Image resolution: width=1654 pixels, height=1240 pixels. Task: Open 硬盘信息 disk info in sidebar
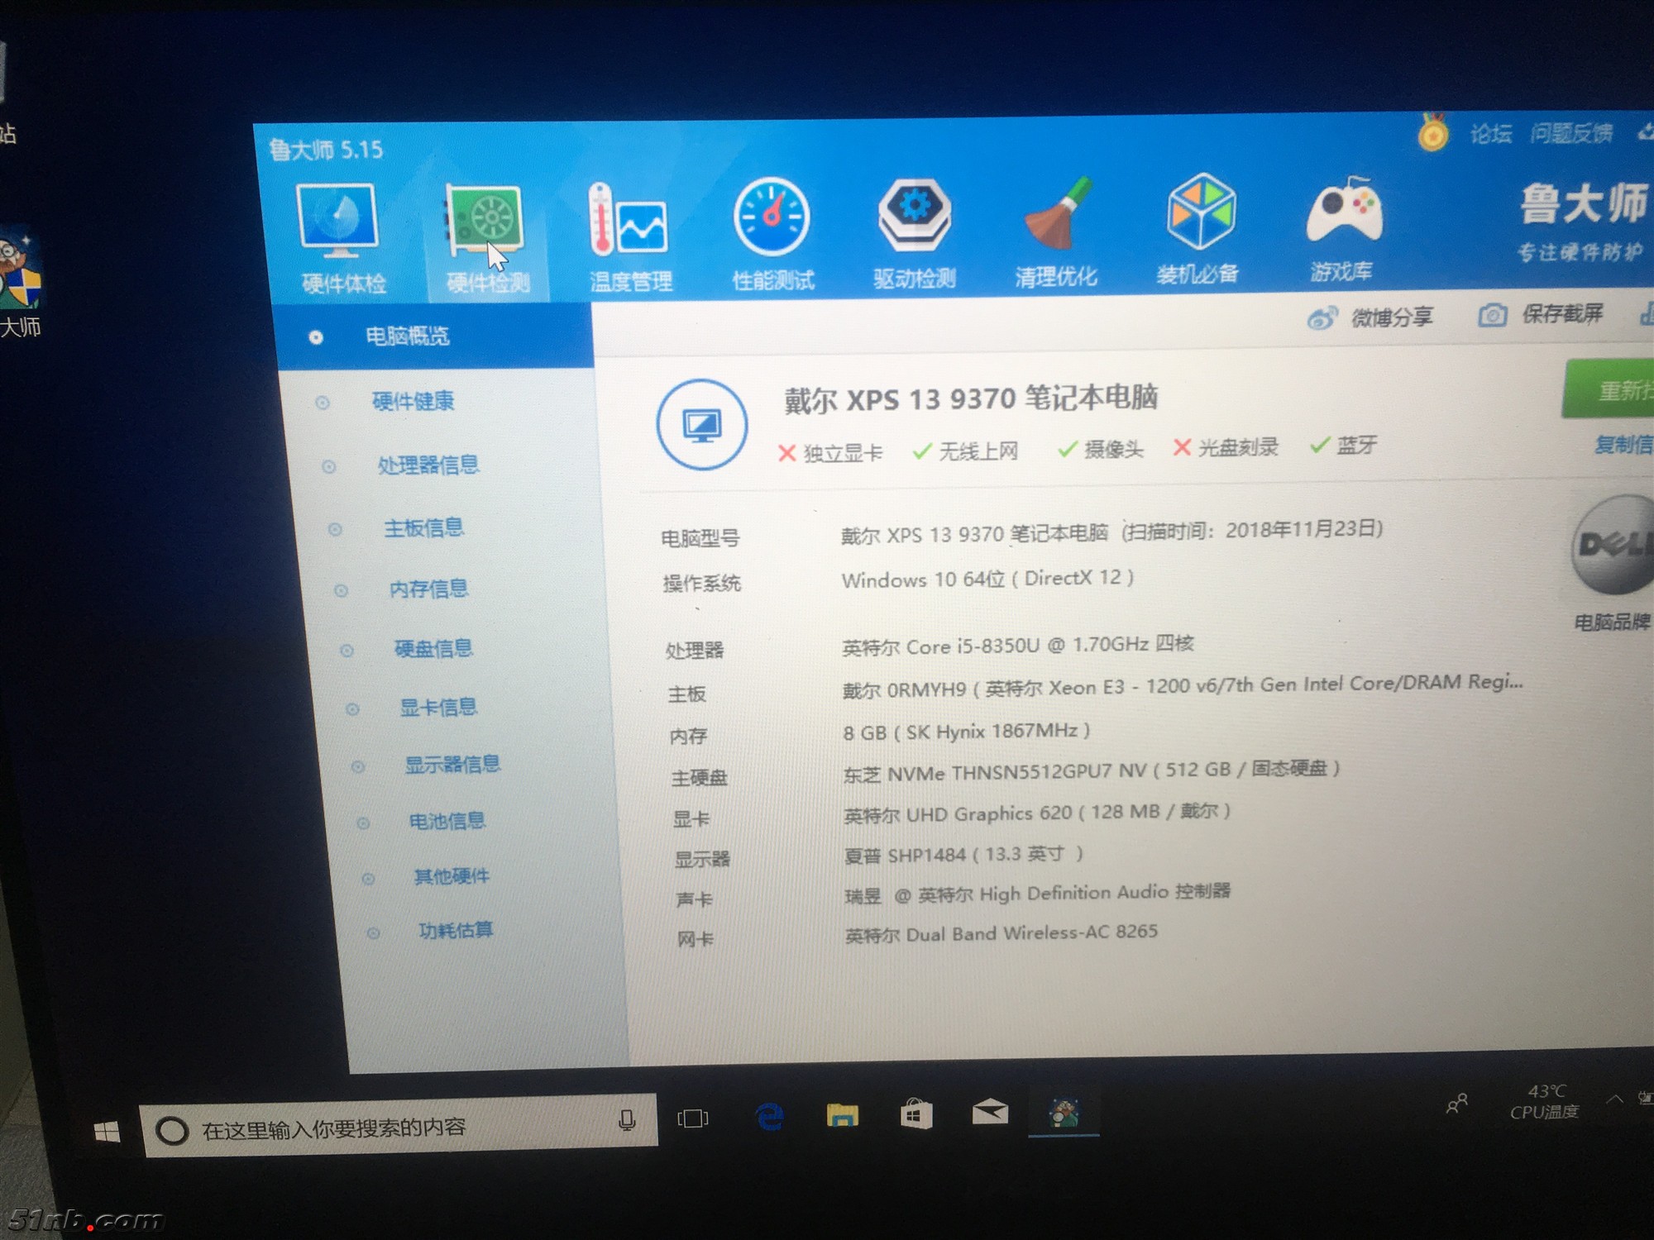[433, 649]
